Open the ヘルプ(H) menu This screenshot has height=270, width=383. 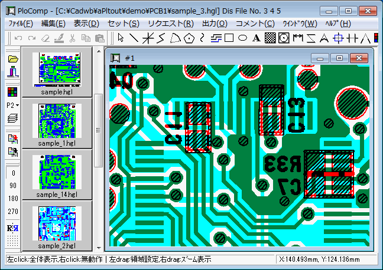pos(338,24)
